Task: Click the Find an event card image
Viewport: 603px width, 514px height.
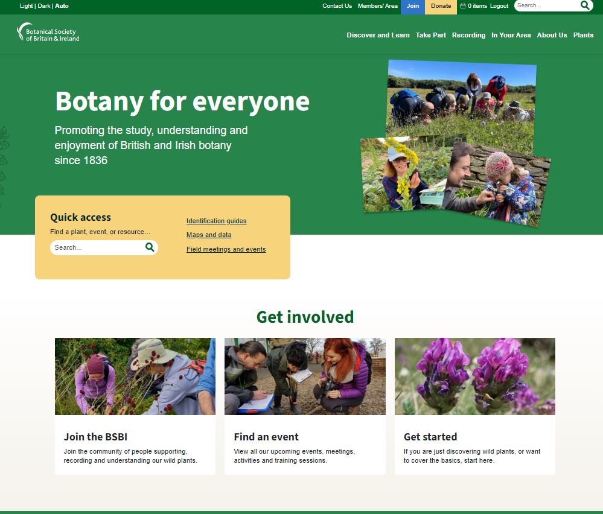Action: pos(305,376)
